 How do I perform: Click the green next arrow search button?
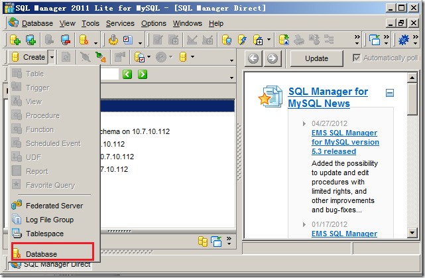tap(143, 74)
